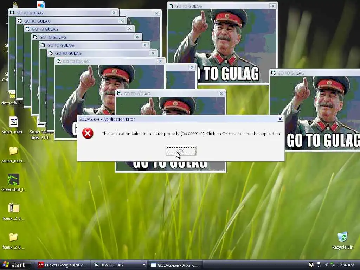Select the Greenshot_I.. installer desktop icon

click(14, 183)
